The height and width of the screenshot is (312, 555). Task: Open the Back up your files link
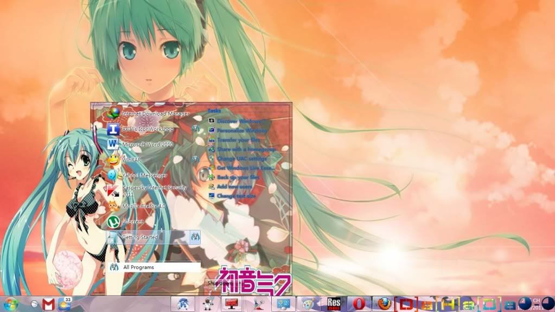[x=238, y=177]
